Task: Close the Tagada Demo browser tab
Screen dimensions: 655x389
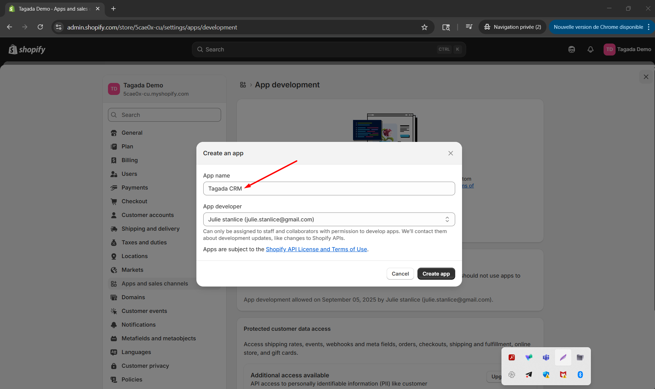Action: coord(98,9)
